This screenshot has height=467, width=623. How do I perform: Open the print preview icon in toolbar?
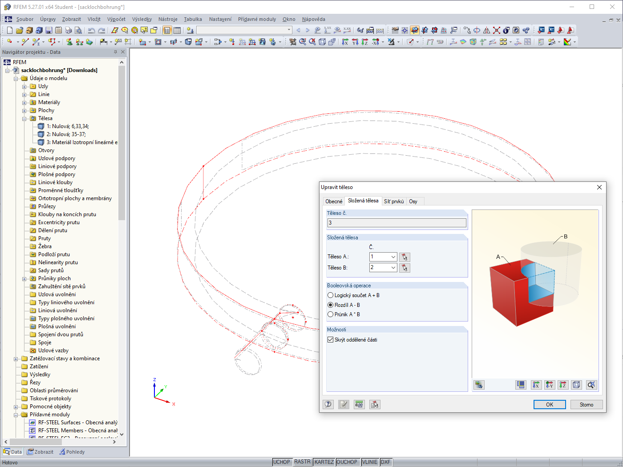[x=78, y=30]
